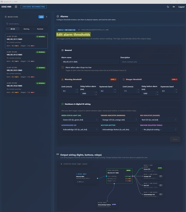Select the Acknowledge Button input node
The image size is (186, 212).
[x=107, y=205]
